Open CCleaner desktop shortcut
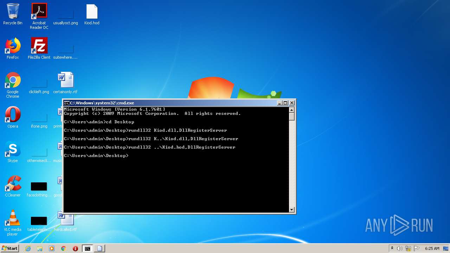The height and width of the screenshot is (253, 450). (13, 186)
